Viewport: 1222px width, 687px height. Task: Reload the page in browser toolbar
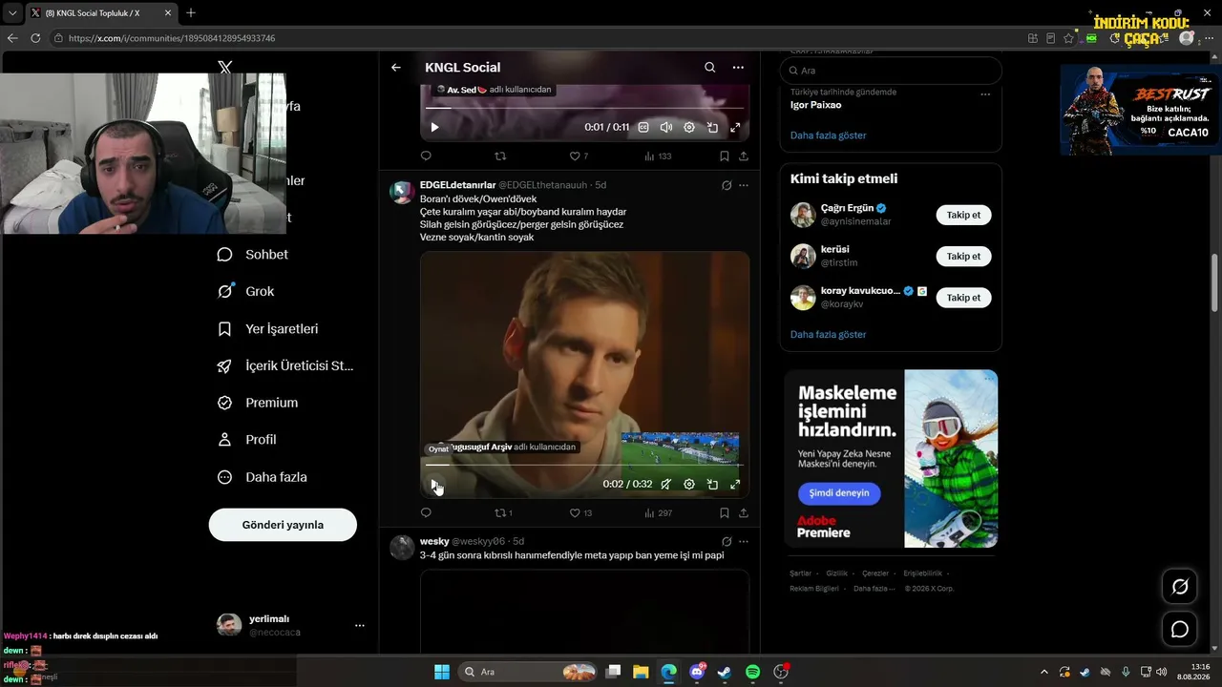35,38
